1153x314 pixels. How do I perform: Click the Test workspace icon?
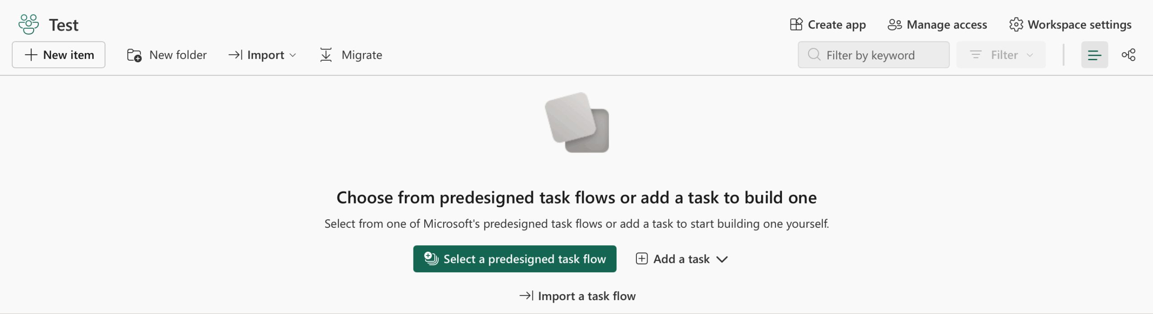(28, 24)
